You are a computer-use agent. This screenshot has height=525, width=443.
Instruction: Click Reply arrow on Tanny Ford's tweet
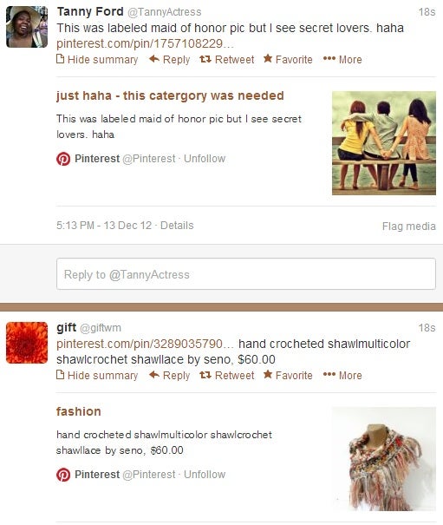click(x=169, y=60)
